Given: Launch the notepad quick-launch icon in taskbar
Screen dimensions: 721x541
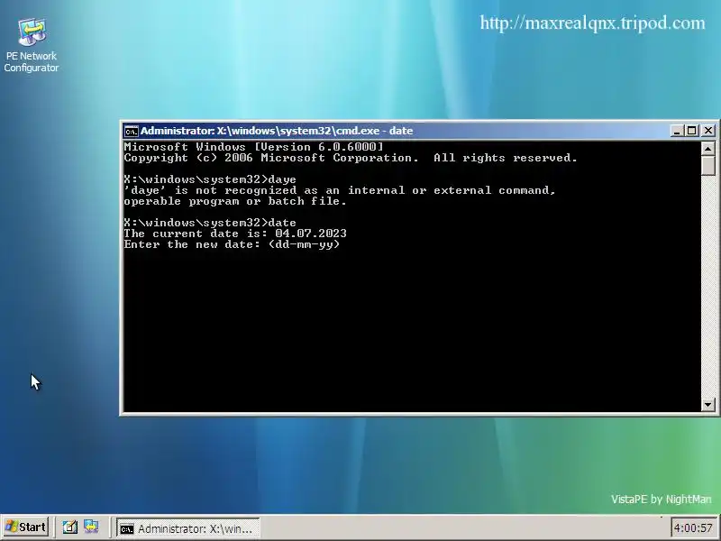Looking at the screenshot, I should point(70,527).
